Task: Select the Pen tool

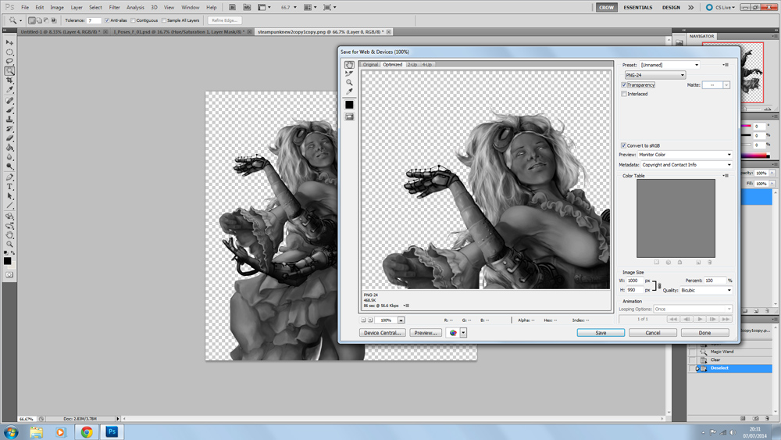Action: pyautogui.click(x=9, y=177)
